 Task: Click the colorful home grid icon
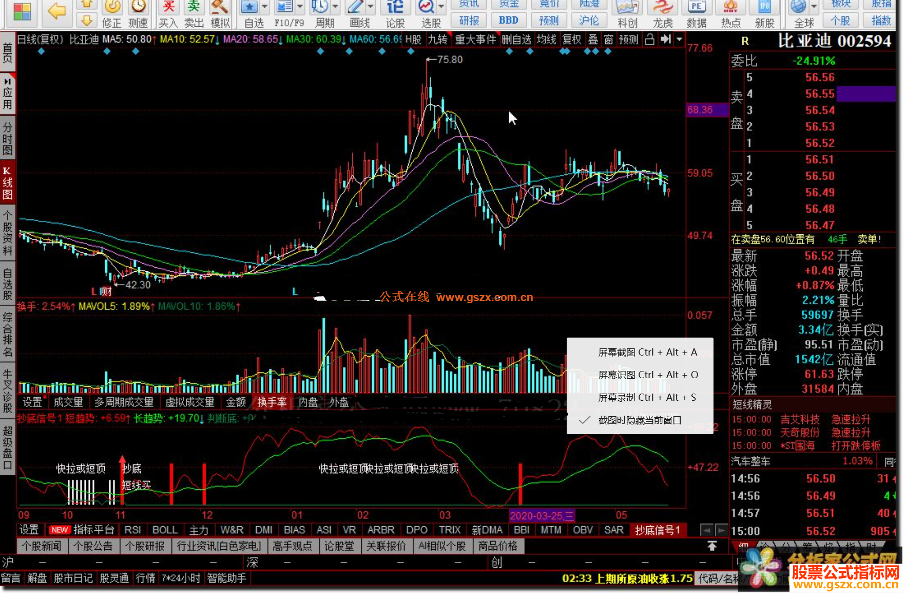[x=22, y=11]
